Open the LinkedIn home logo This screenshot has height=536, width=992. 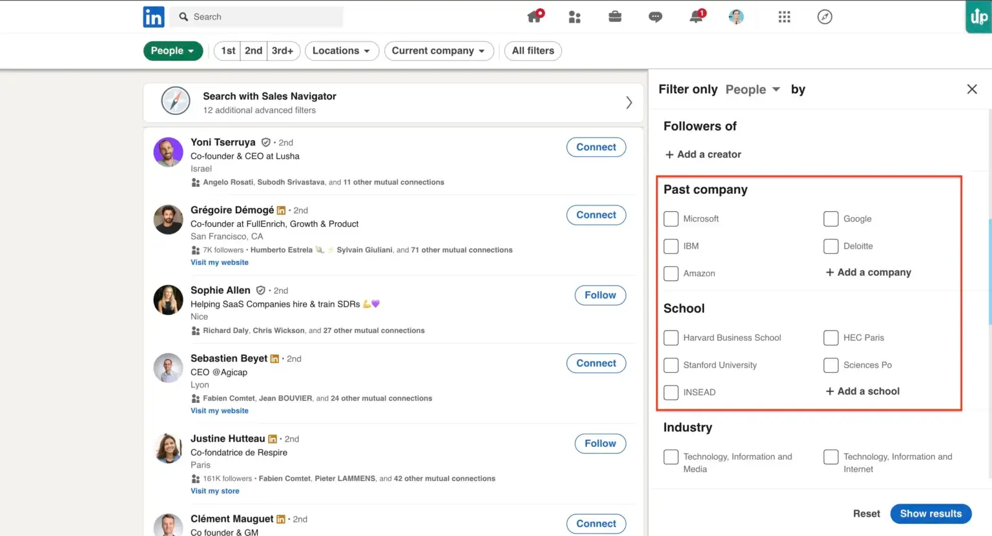coord(154,17)
